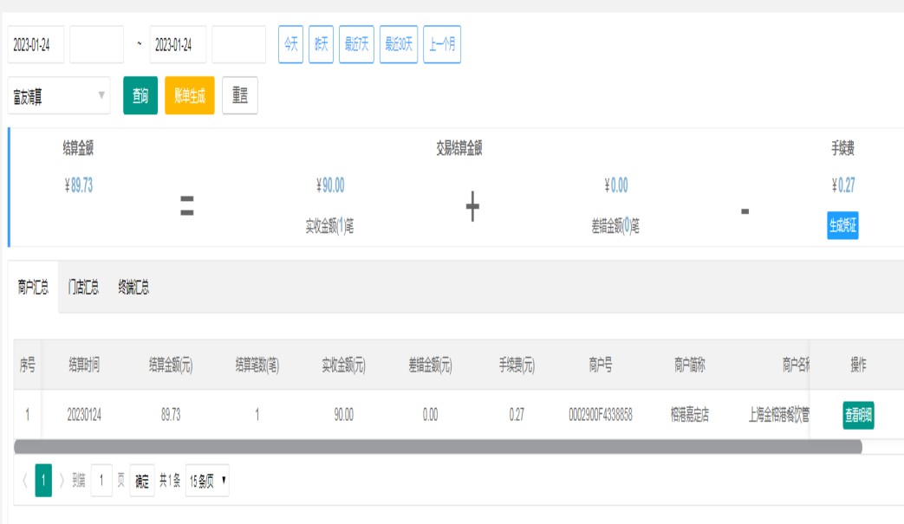Open the 终端汇总 tab
Viewport: 904px width, 524px height.
[133, 288]
